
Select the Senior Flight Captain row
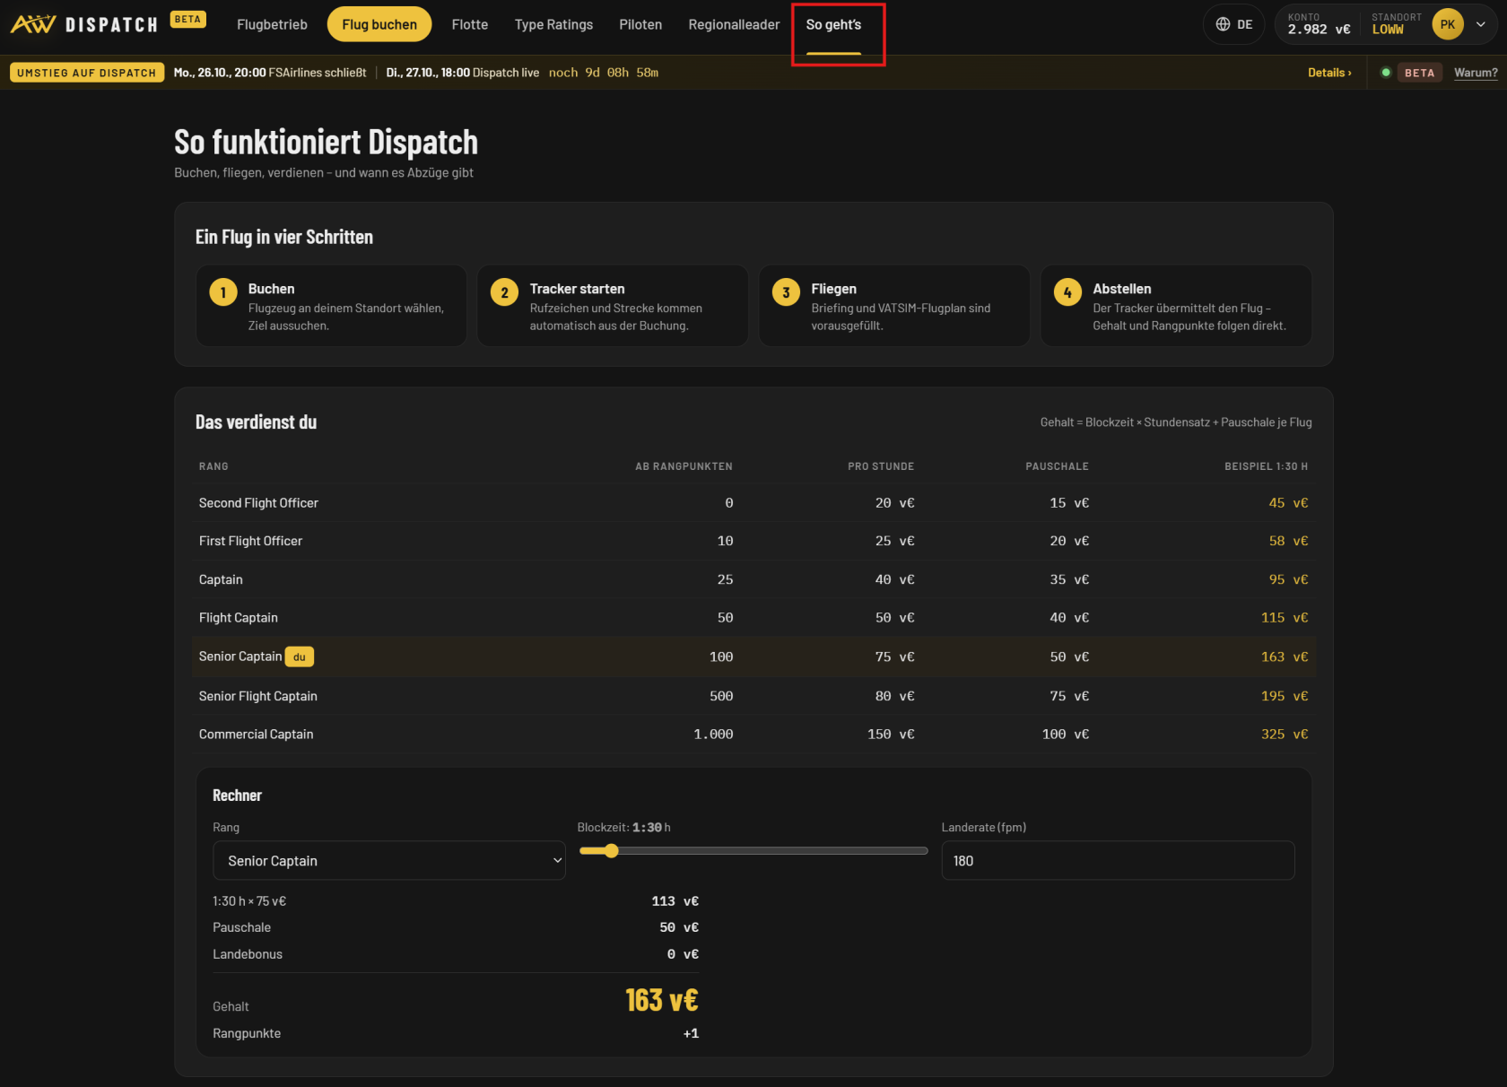coord(753,696)
